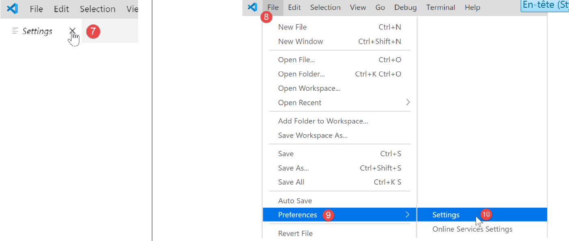
Task: Open the View menu
Action: tap(358, 7)
